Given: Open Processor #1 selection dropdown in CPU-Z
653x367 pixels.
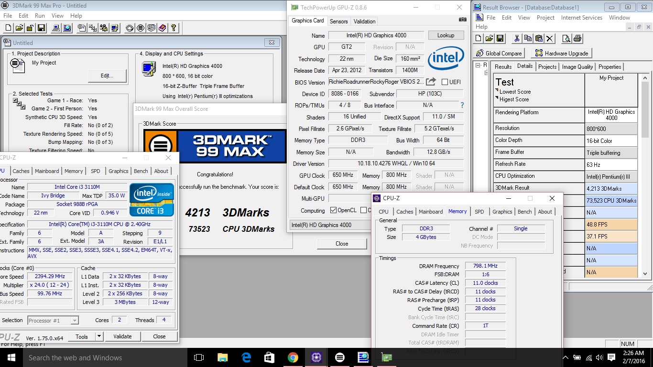Looking at the screenshot, I should click(x=53, y=321).
